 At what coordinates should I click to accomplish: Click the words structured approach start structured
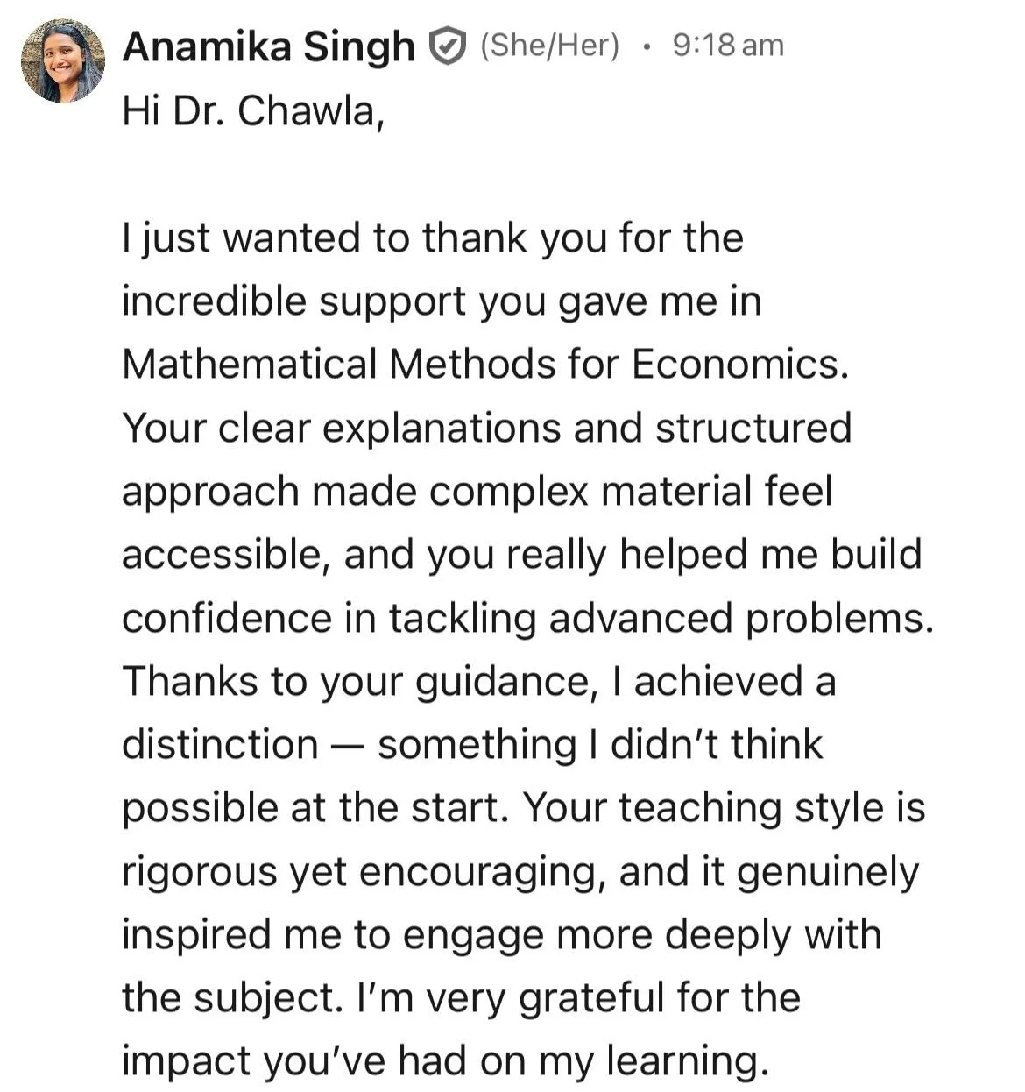coord(753,428)
